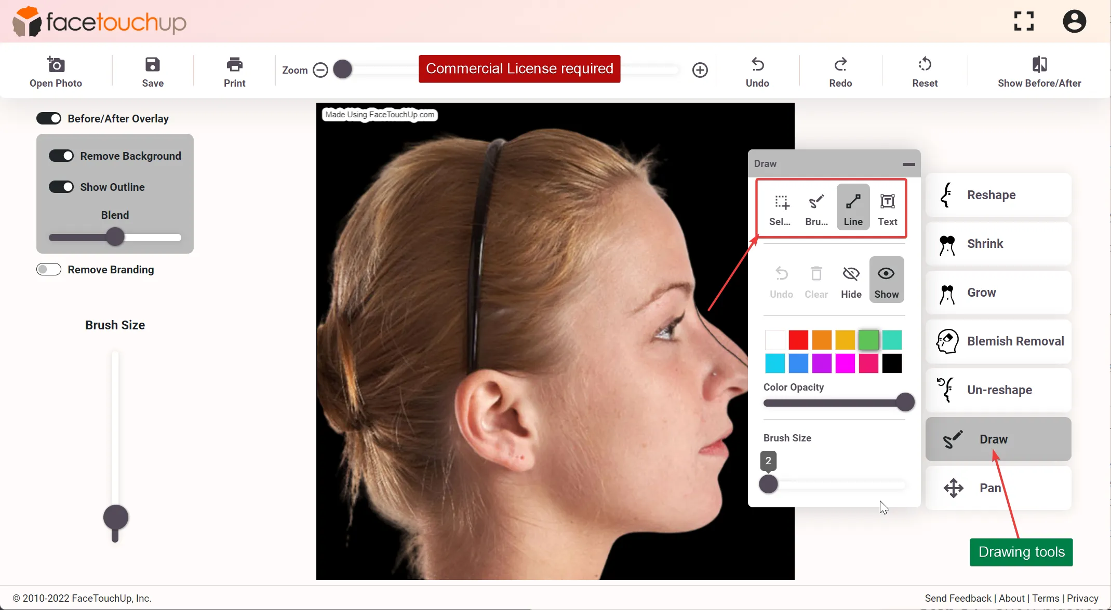The width and height of the screenshot is (1111, 610).
Task: Enable Remove Branding
Action: pos(48,269)
